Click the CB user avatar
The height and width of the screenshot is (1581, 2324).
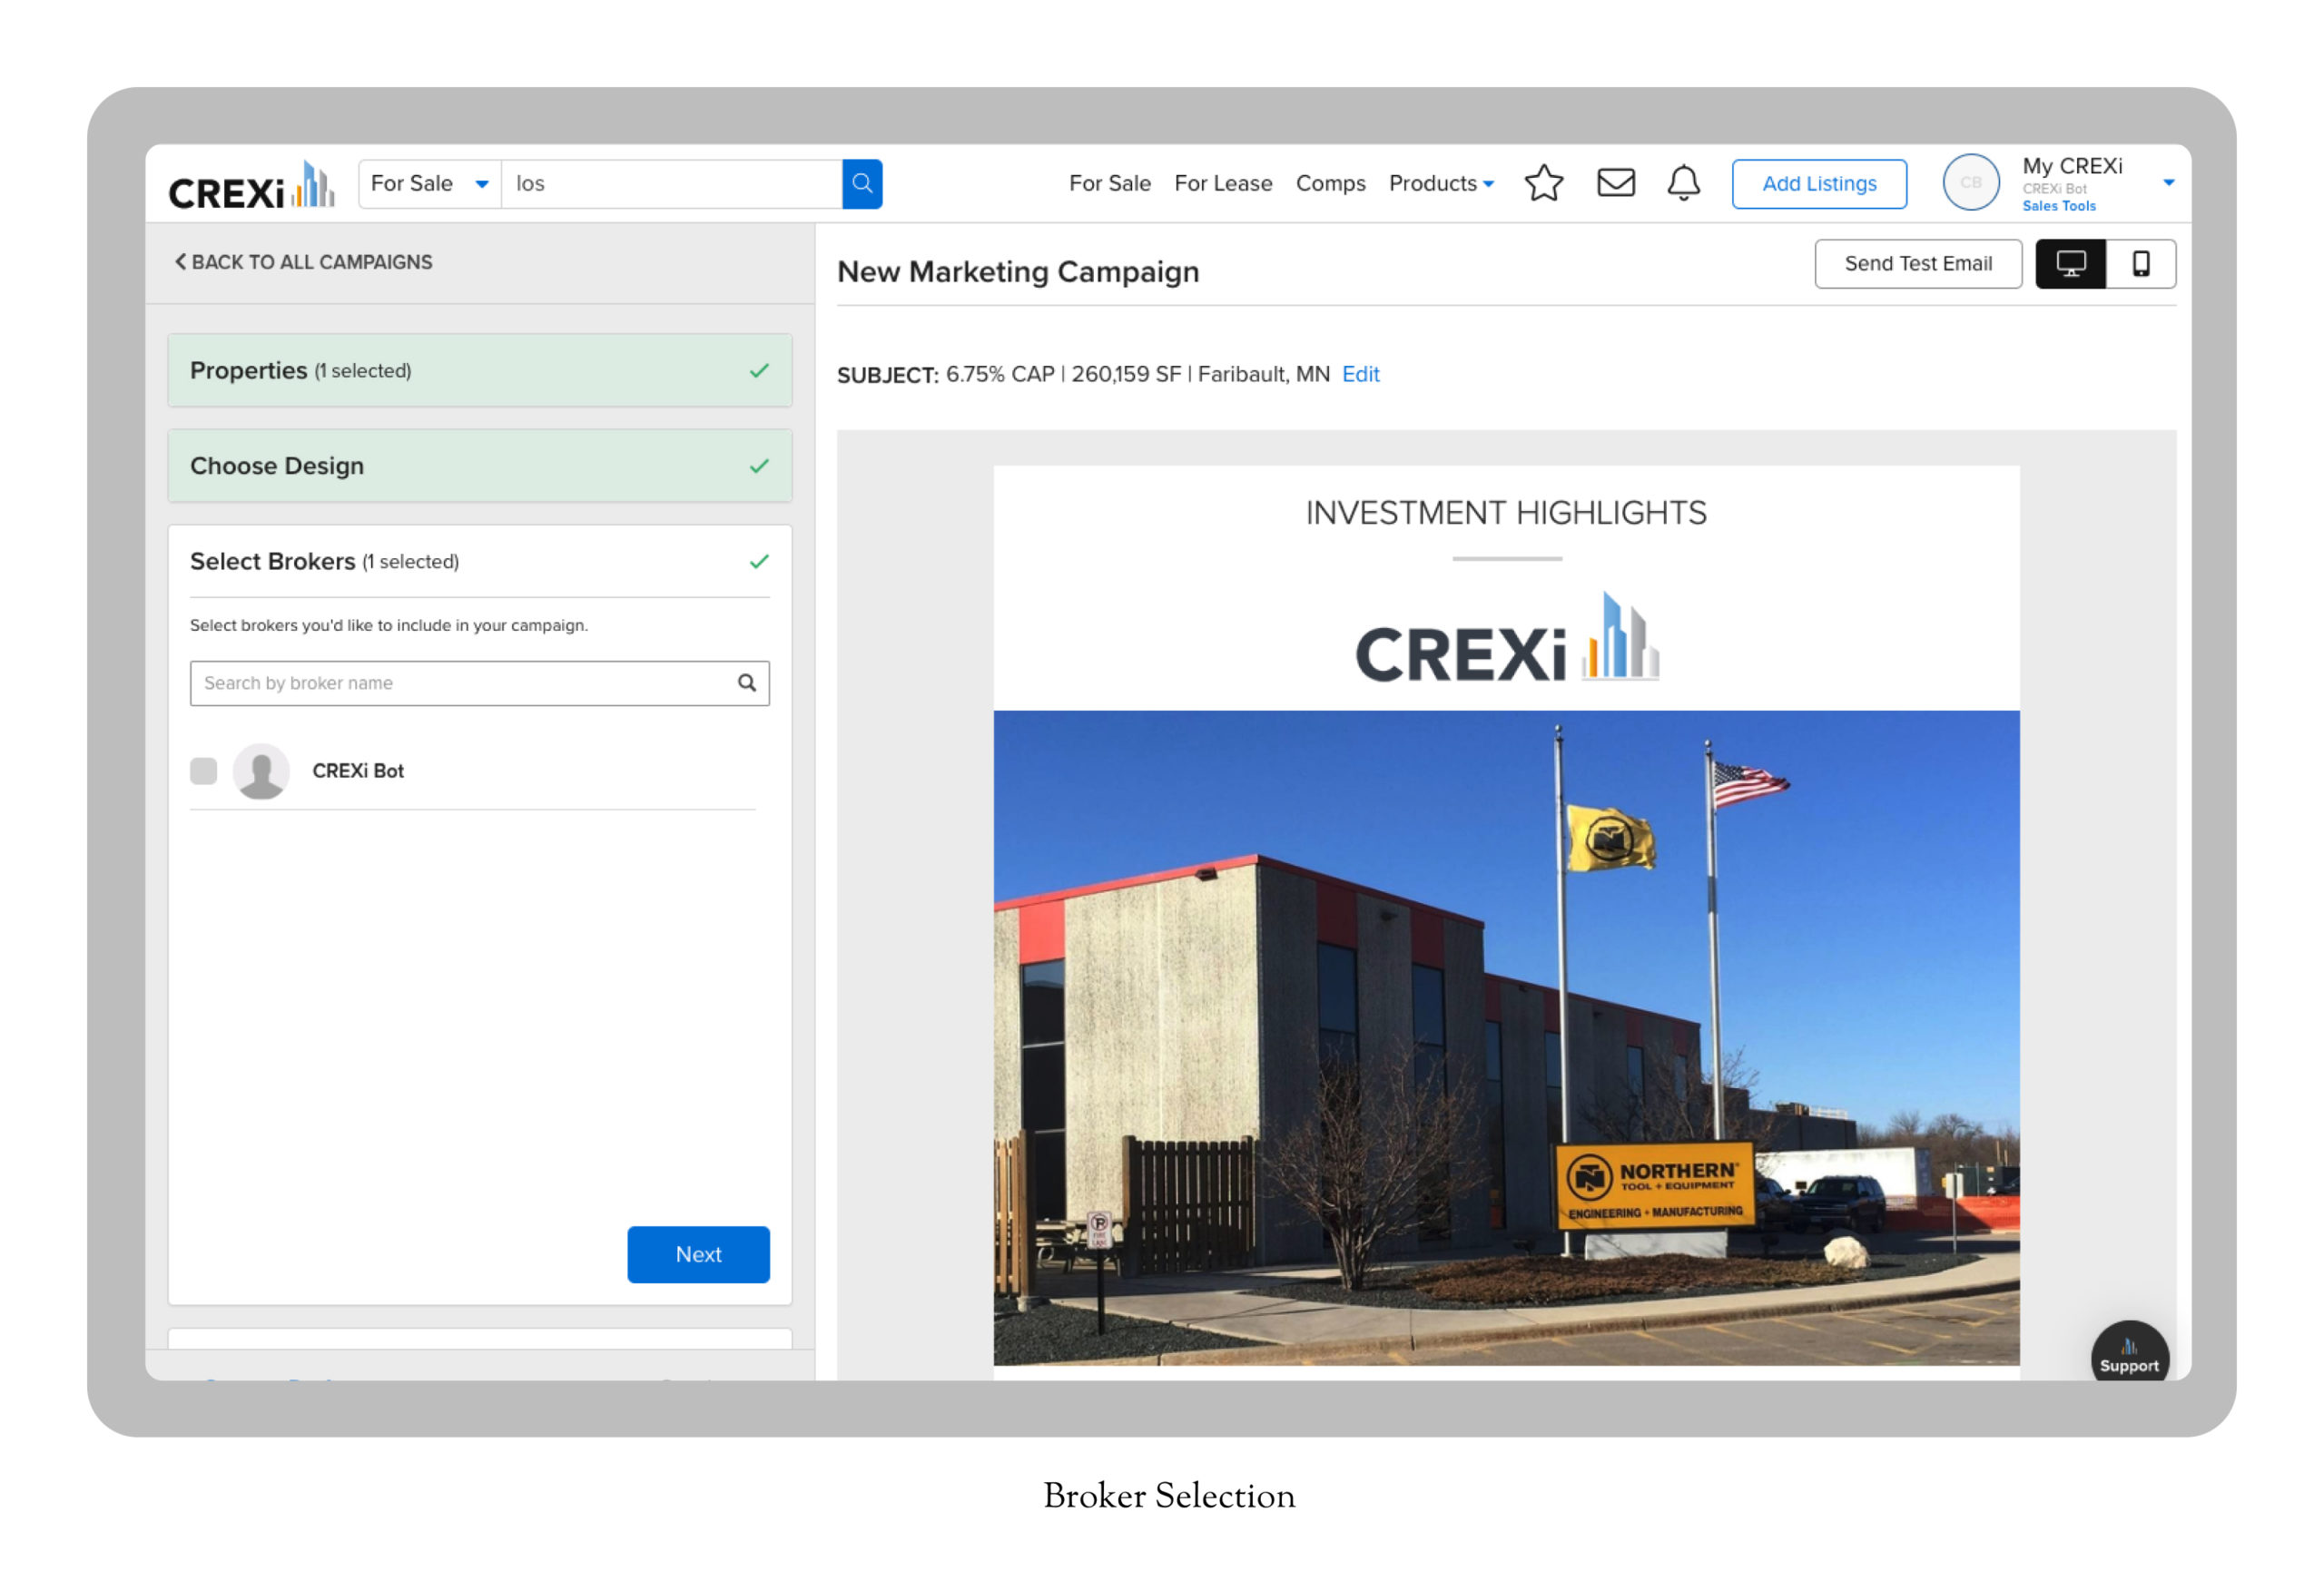tap(1970, 183)
